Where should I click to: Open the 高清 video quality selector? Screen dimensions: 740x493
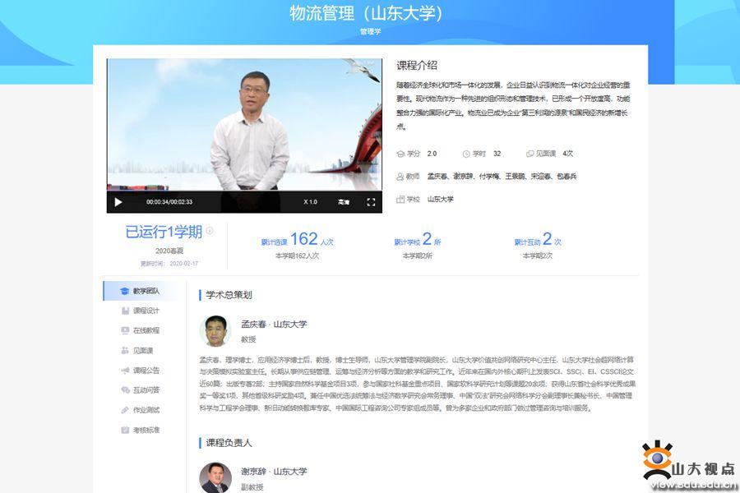pos(343,202)
